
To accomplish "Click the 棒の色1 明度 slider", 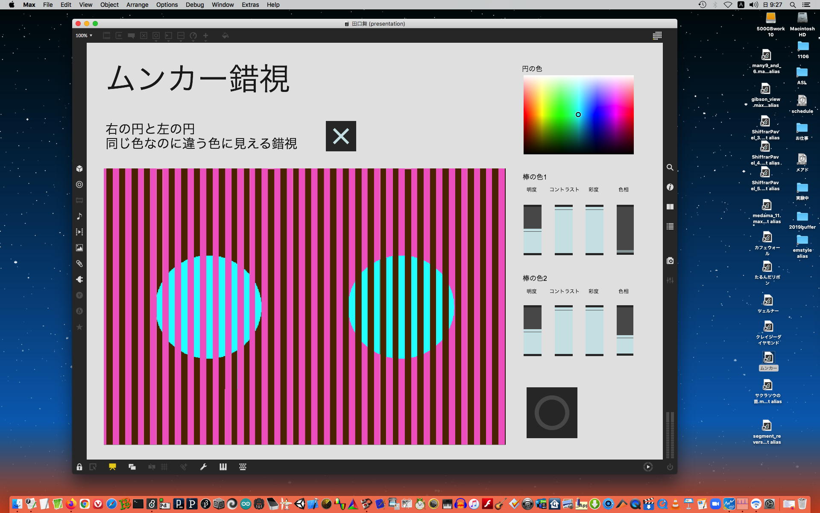I will click(532, 230).
